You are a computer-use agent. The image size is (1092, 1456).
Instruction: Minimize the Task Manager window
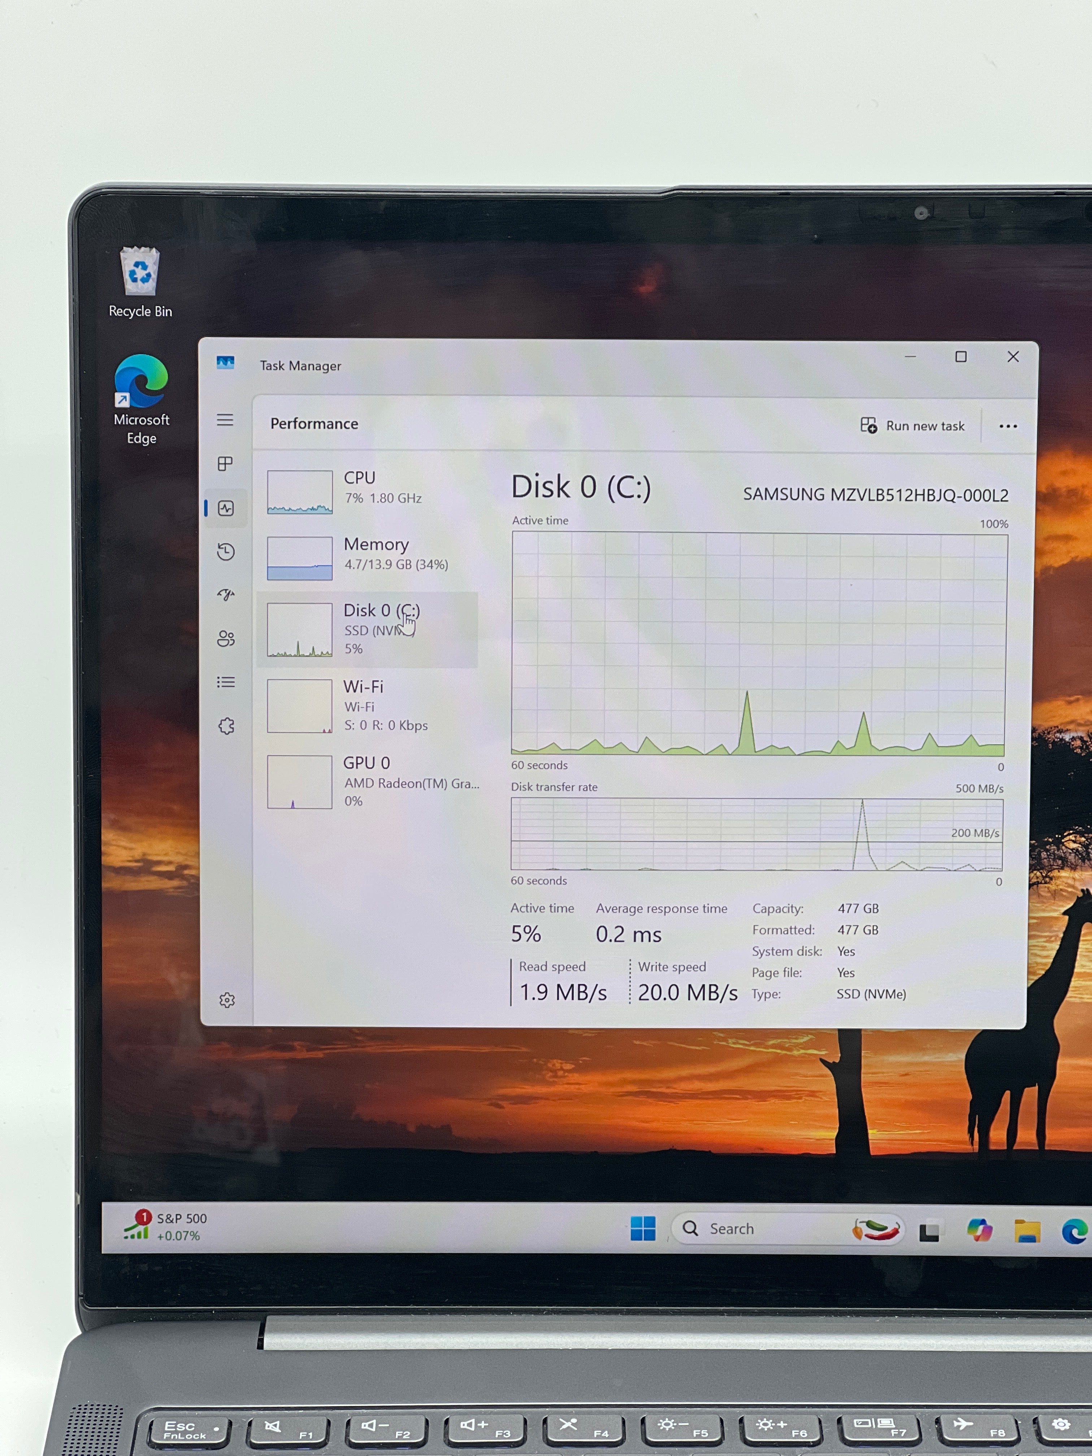click(910, 357)
